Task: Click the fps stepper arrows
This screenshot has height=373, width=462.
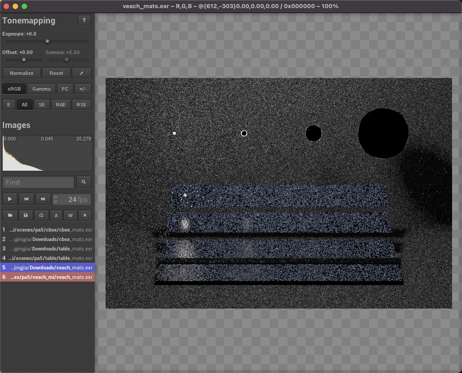Action: [56, 199]
